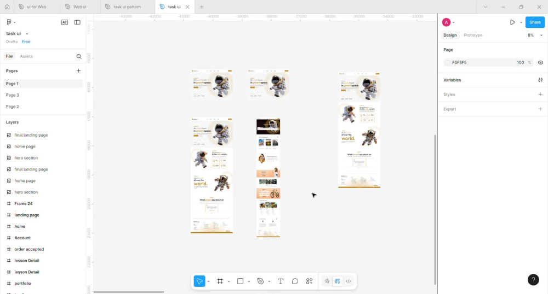Click the Present play icon
This screenshot has width=548, height=294.
[512, 22]
